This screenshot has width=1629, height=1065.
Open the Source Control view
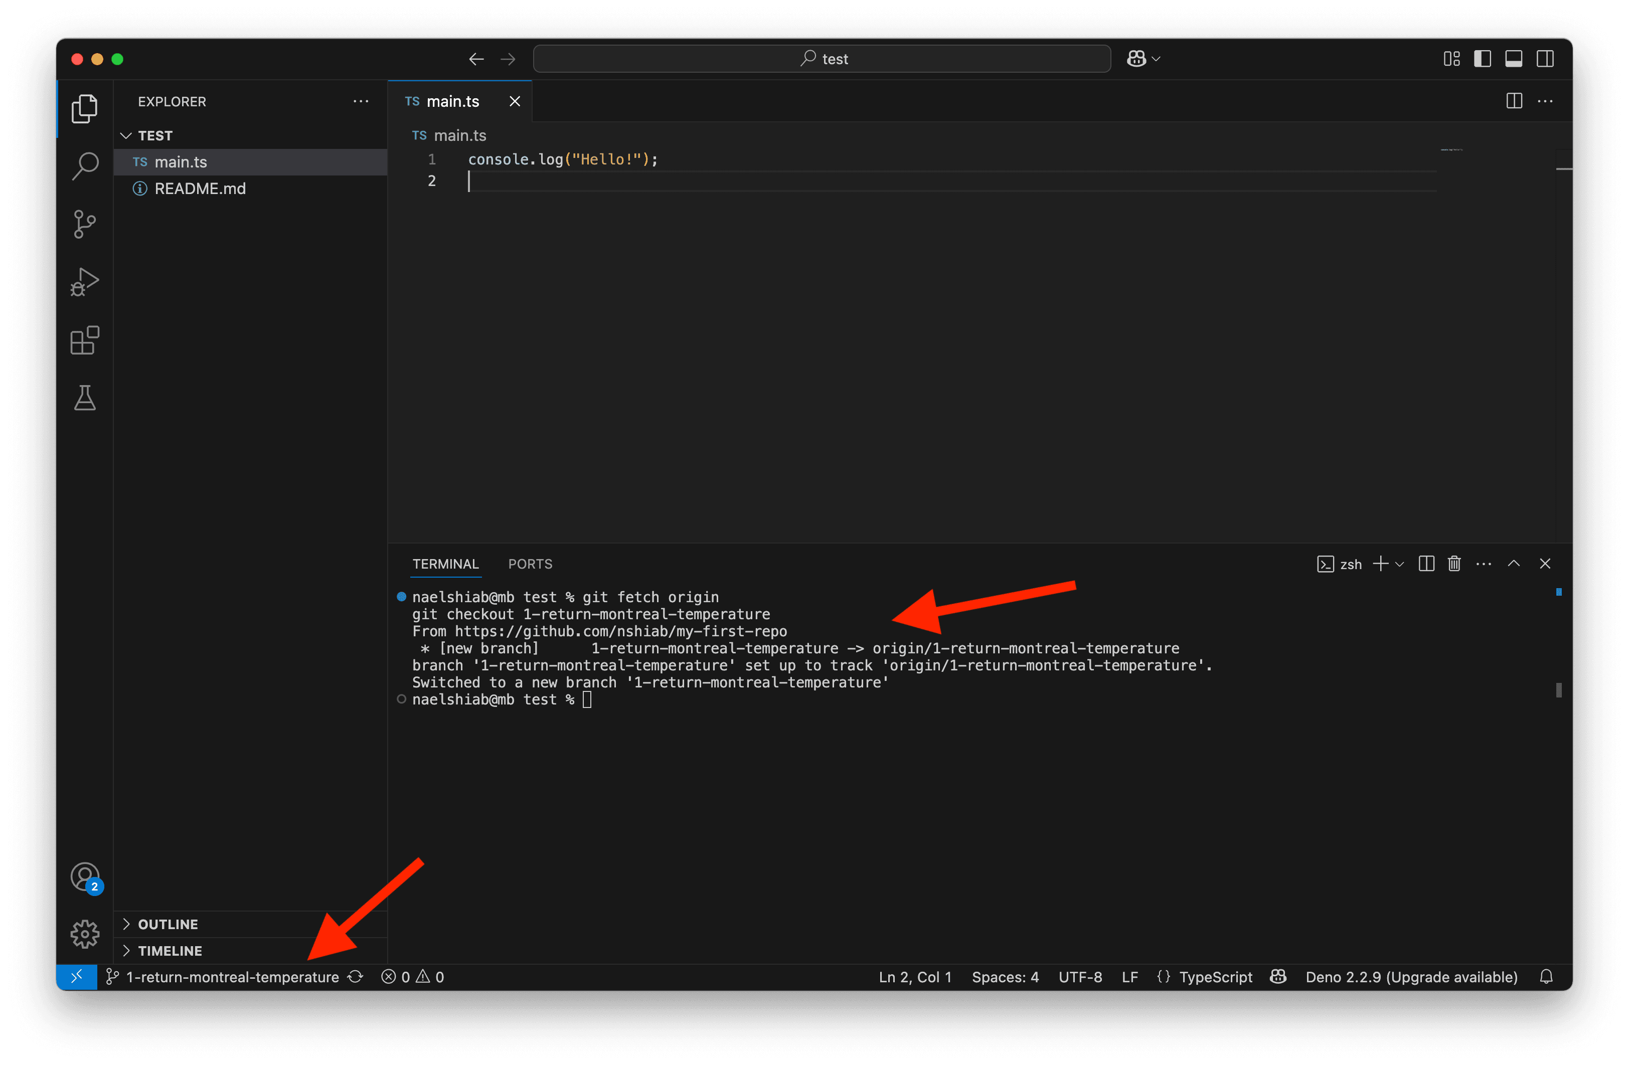(85, 224)
